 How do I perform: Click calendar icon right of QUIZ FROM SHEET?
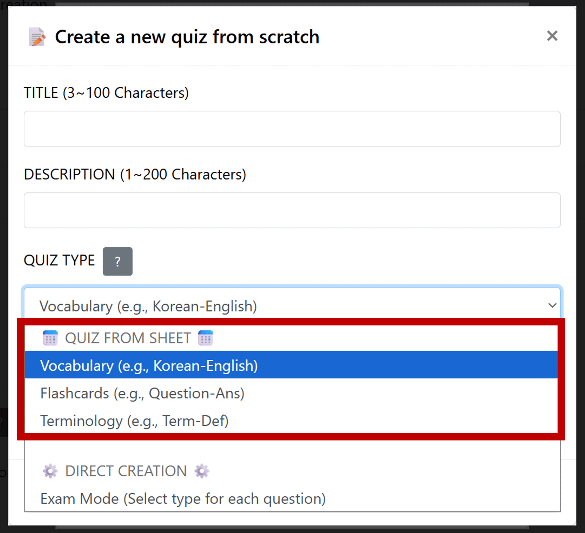(205, 338)
